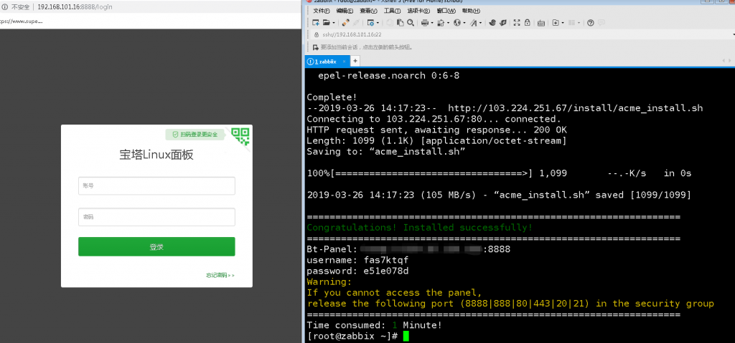Screen dimensions: 735x343
Task: Expand the tile layout dropdown arrow
Action: point(579,22)
